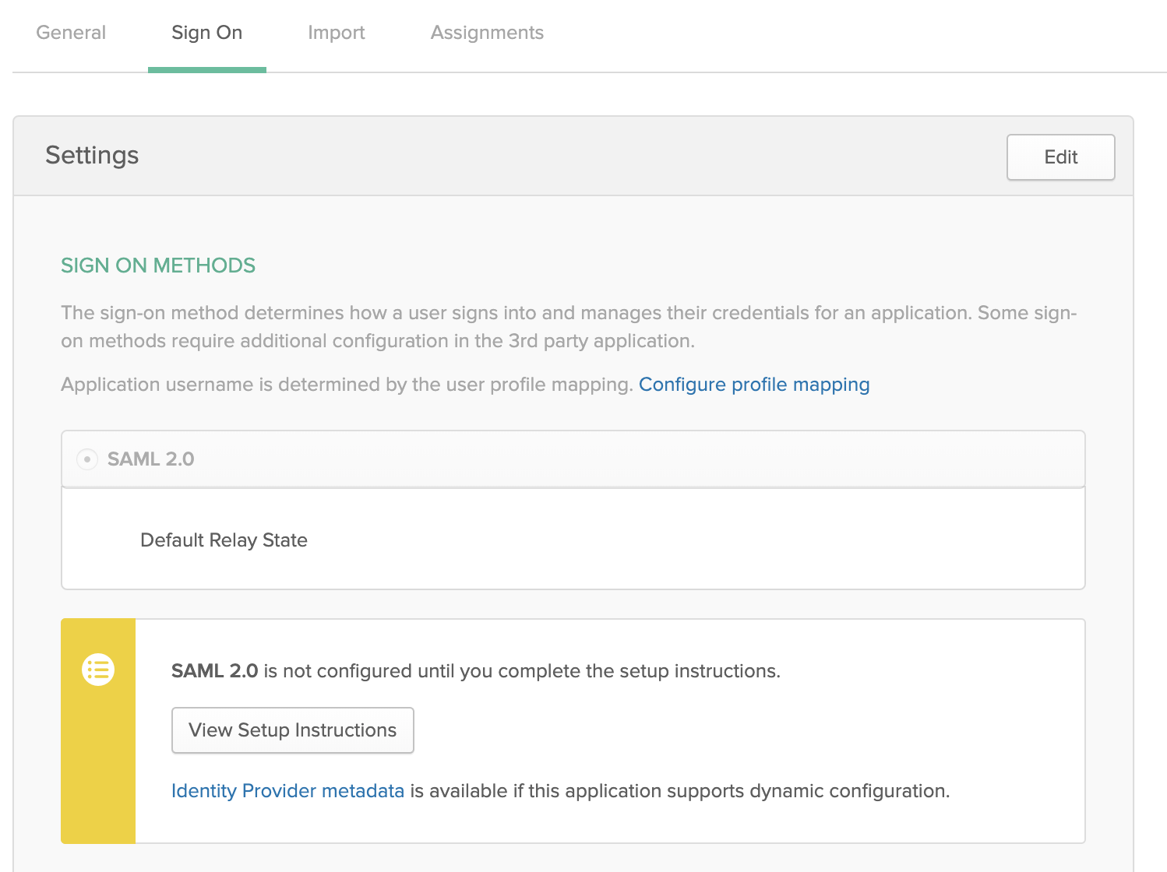Click the SAML 2.0 method label
Viewport: 1167px width, 872px height.
(x=151, y=459)
